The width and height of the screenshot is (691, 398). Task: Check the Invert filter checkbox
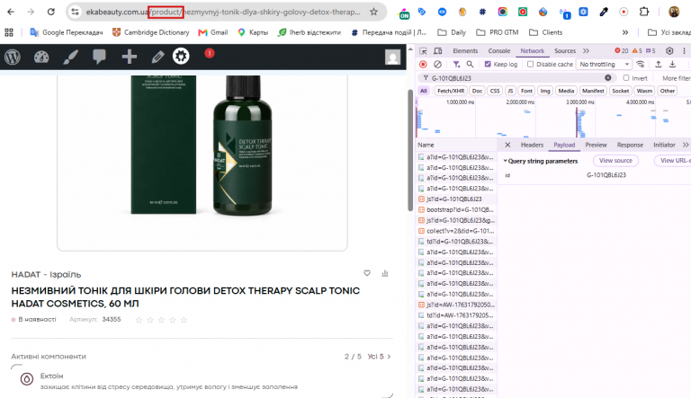tap(626, 78)
